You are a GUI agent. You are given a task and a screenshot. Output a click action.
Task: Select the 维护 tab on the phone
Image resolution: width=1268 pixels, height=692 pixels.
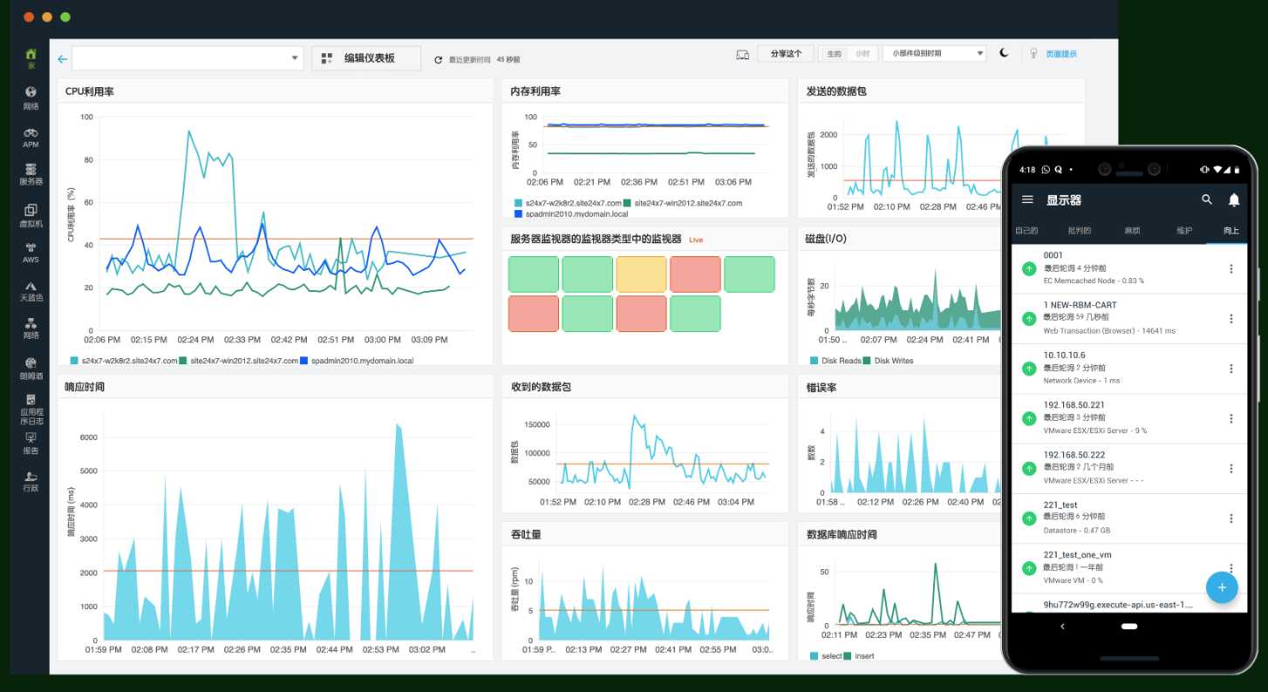pyautogui.click(x=1183, y=231)
